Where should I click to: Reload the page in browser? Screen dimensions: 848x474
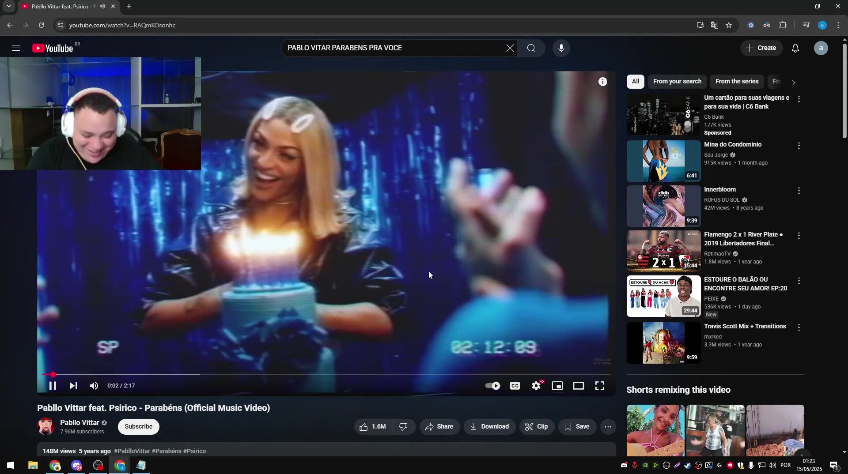pos(42,26)
